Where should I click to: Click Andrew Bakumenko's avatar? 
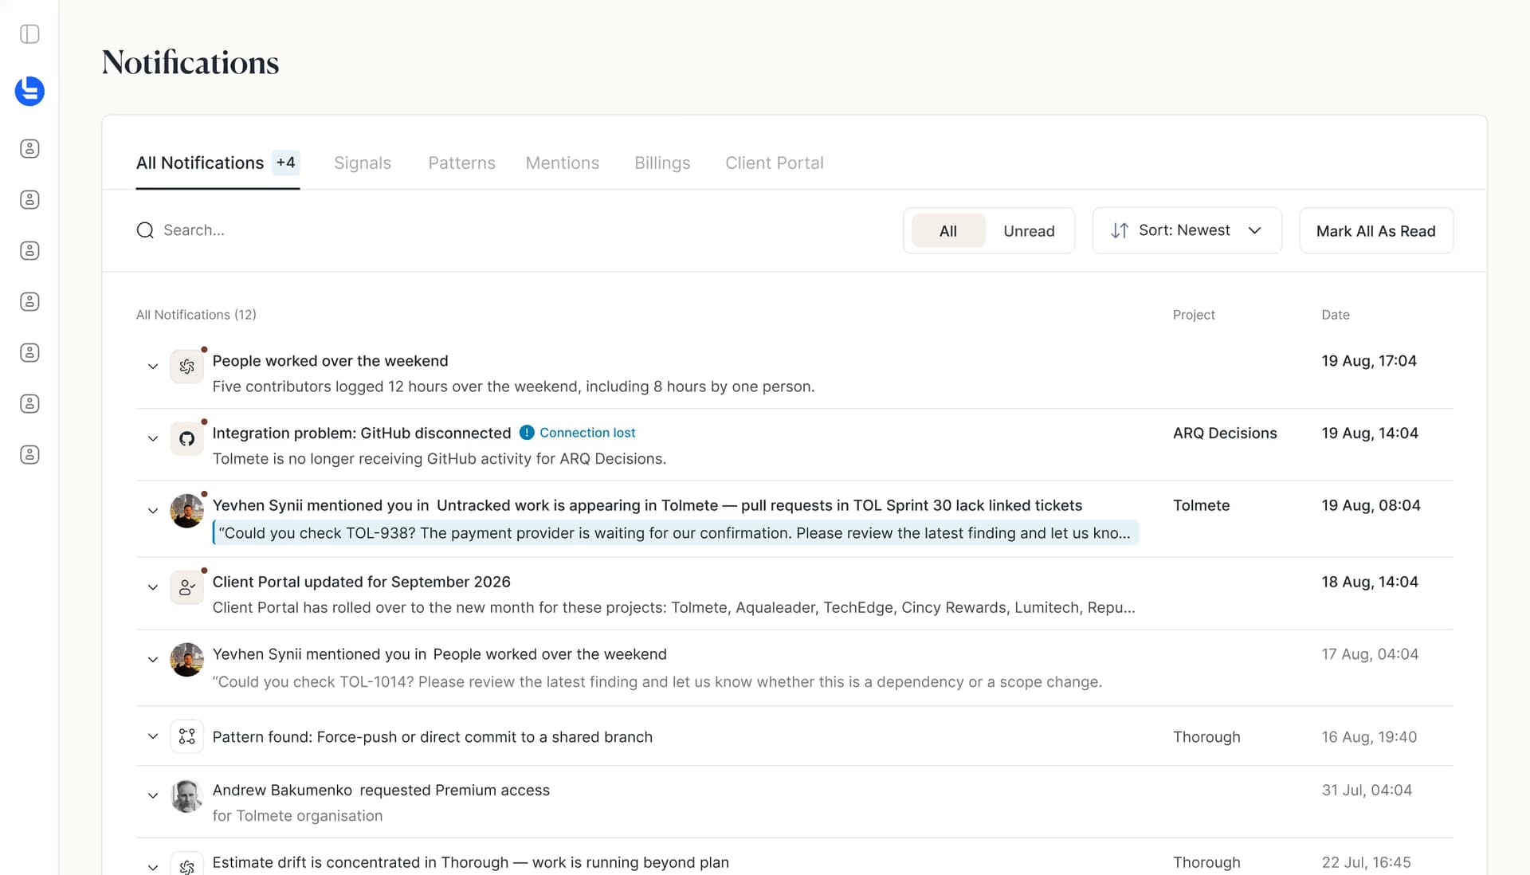pos(187,796)
